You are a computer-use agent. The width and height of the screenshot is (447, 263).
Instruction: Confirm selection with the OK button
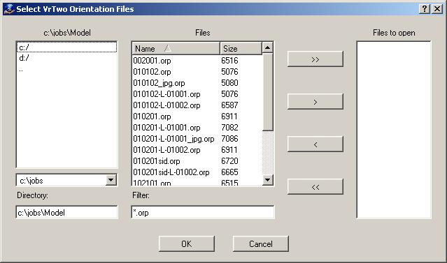(x=187, y=243)
